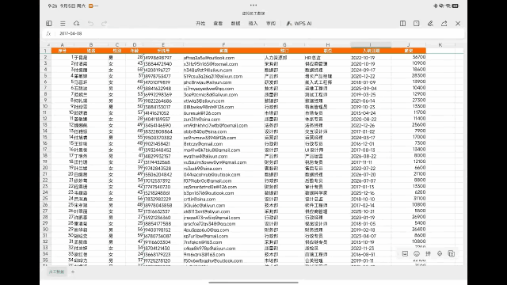Viewport: 507px width, 285px height.
Task: Click date cell 2021-06-14
Action: 371,101
